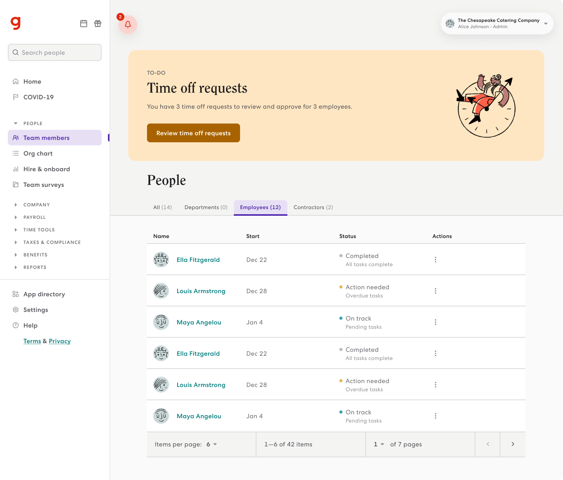The height and width of the screenshot is (480, 563).
Task: Open actions menu for second Ella Fitzgerald row
Action: 436,353
